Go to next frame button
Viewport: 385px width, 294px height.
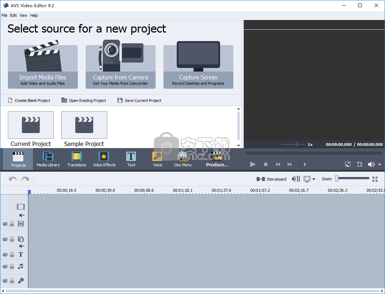290,165
